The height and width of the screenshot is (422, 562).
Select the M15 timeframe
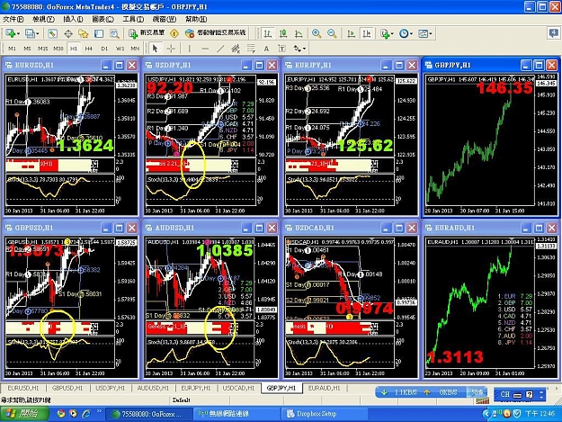point(42,49)
